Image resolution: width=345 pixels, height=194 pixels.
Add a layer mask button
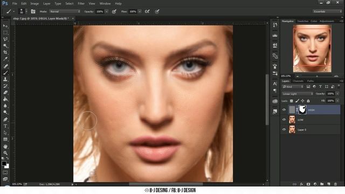pyautogui.click(x=308, y=184)
